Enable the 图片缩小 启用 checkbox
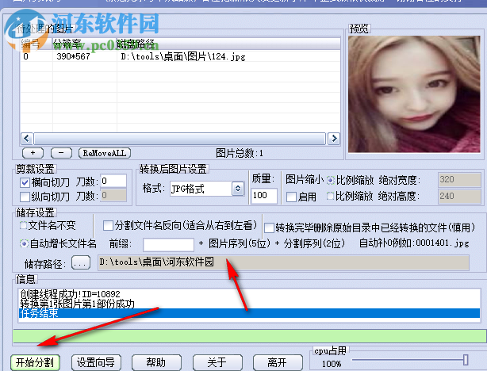 pyautogui.click(x=291, y=197)
